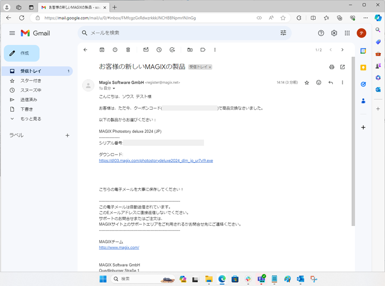Click the email body vertical scrollbar
This screenshot has height=286, width=385.
[x=353, y=141]
